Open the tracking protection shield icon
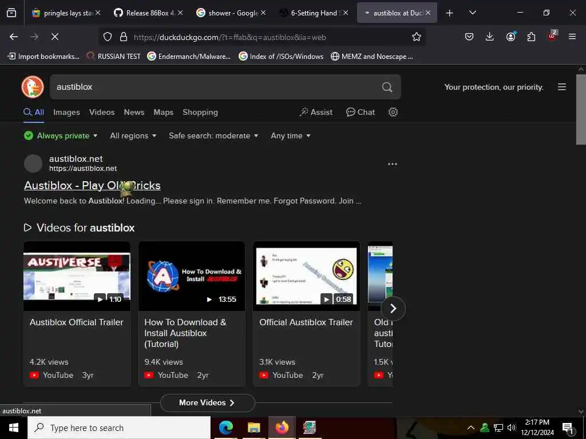This screenshot has width=586, height=439. 108,37
